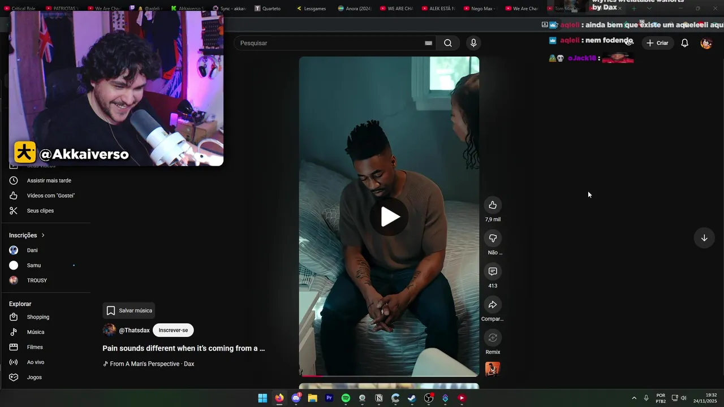Screen dimensions: 724x407
Task: Expand the Inscrições section
Action: pos(27,235)
